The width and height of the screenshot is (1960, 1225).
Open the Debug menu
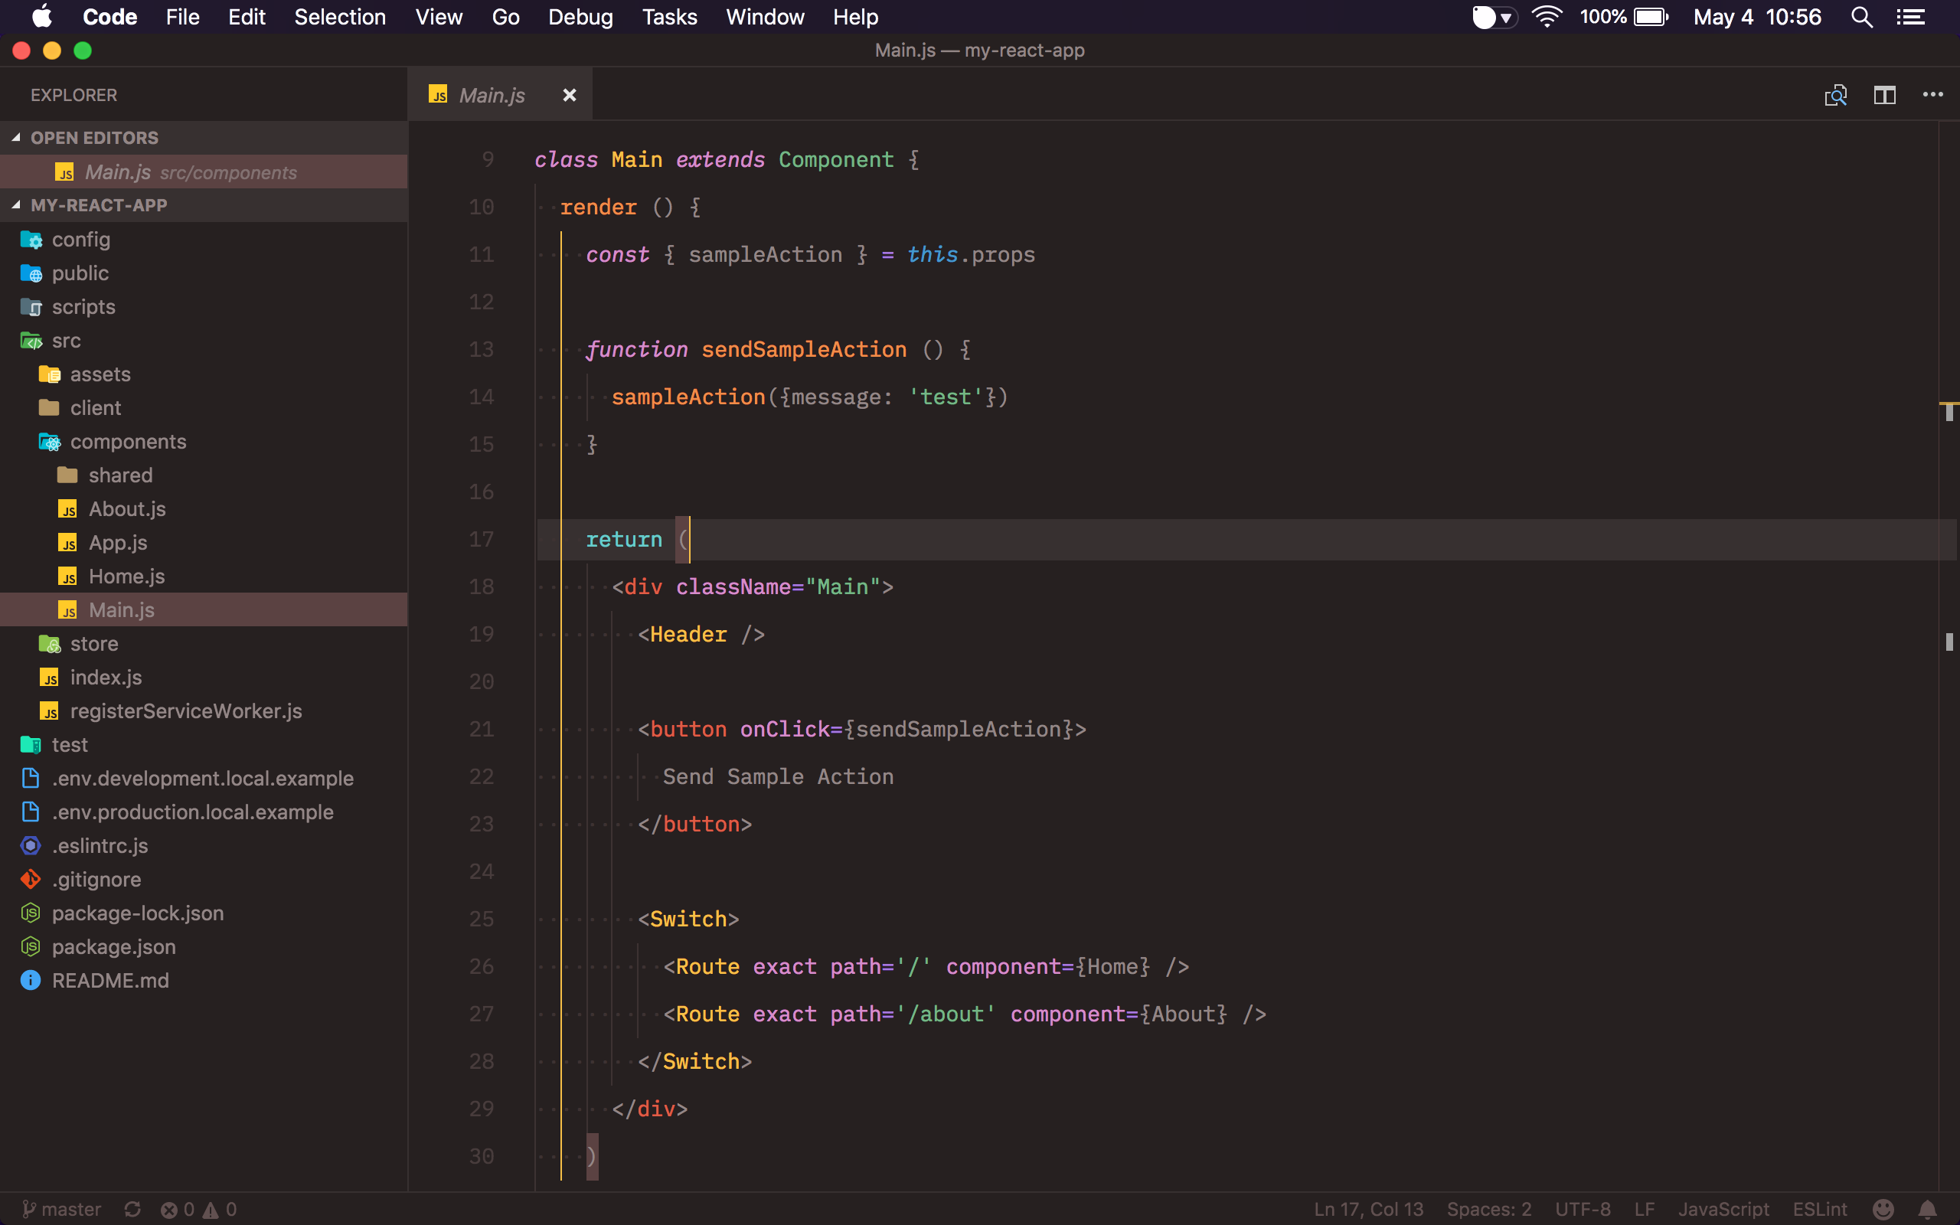[580, 17]
